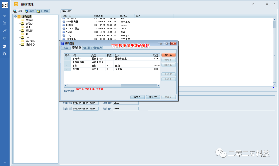279x166 pixels.
Task: Click the monitor icon in left sidebar
Action: click(x=5, y=15)
